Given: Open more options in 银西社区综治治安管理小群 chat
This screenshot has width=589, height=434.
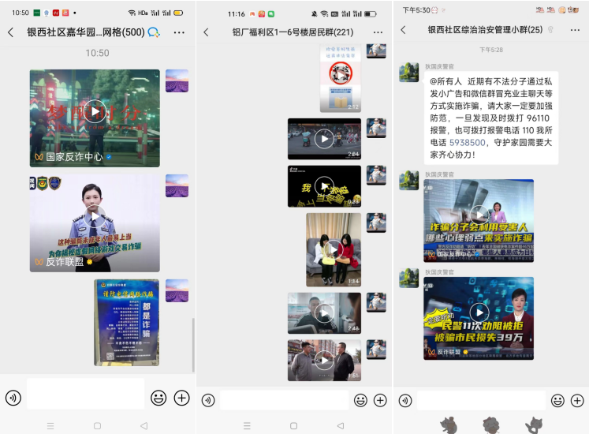Looking at the screenshot, I should [575, 30].
